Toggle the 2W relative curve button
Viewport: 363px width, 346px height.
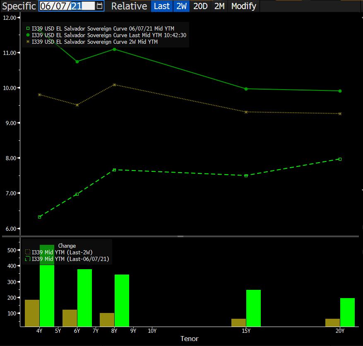181,6
